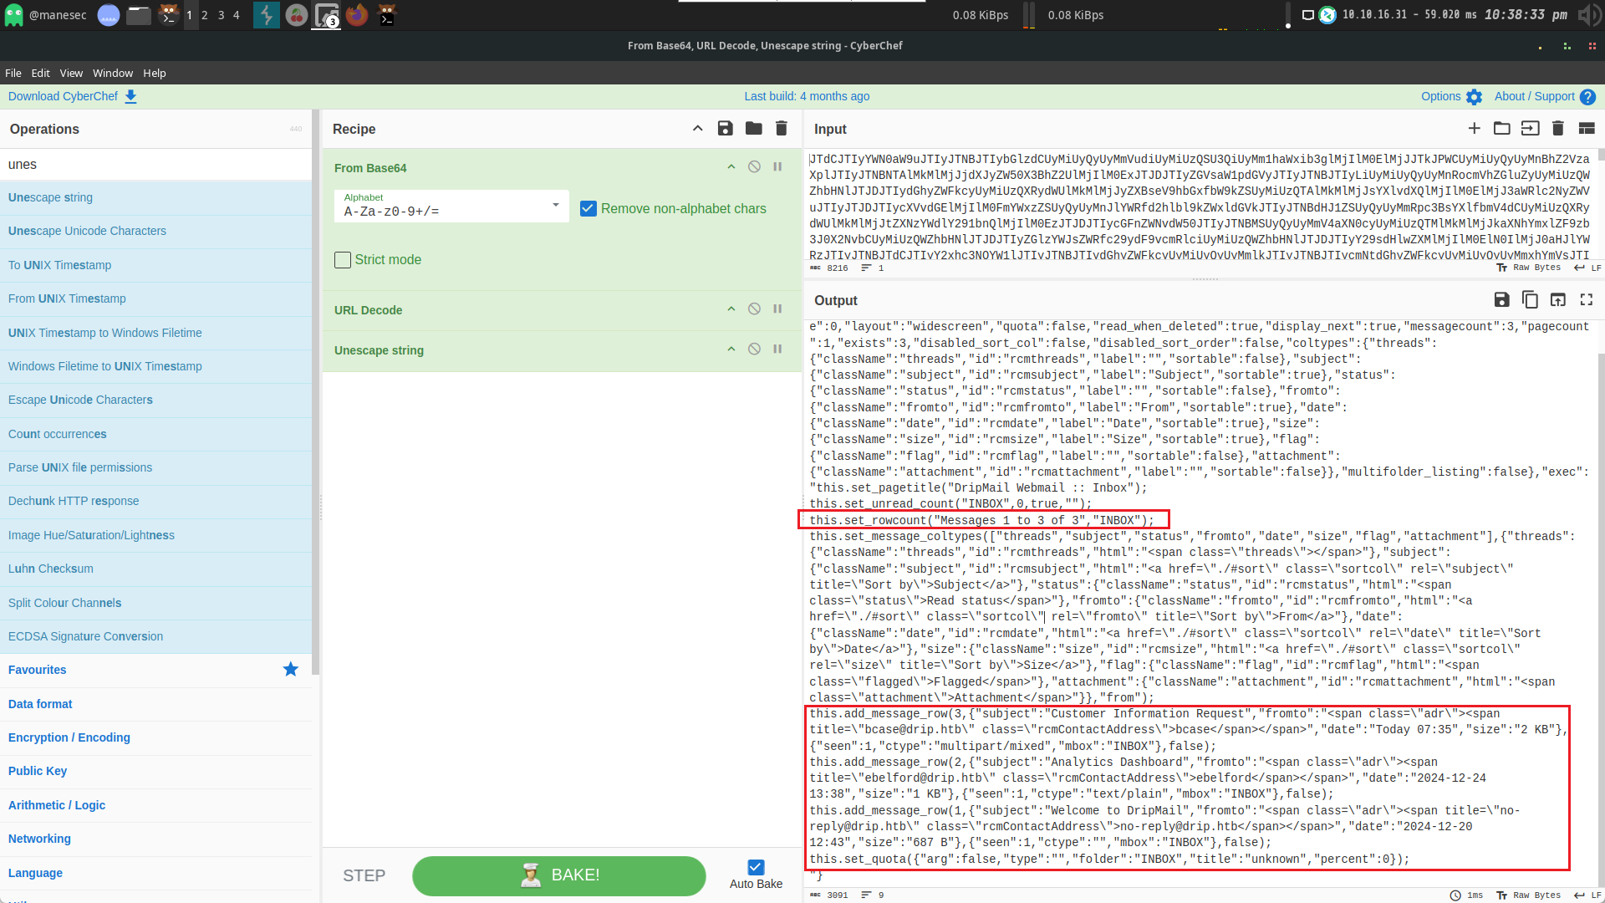Open the Window menu
1605x903 pixels.
113,73
